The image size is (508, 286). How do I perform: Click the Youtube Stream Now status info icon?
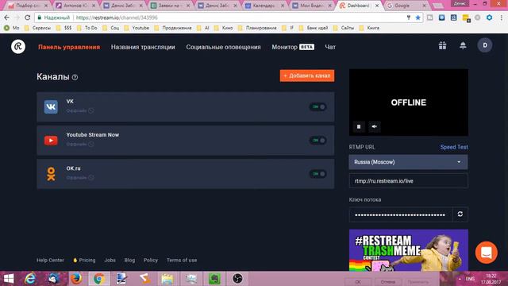point(91,144)
